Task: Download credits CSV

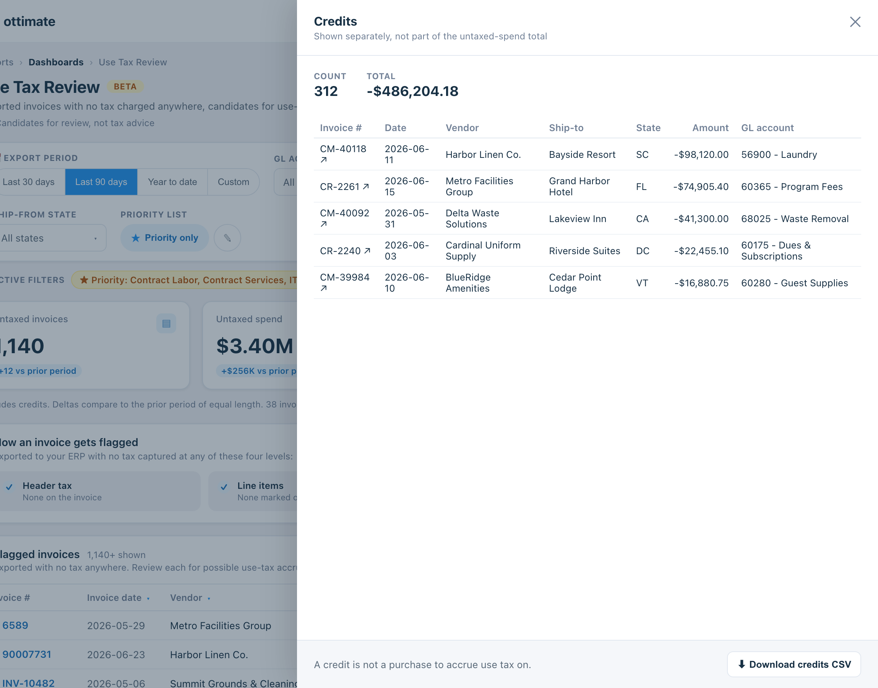Action: [x=794, y=664]
